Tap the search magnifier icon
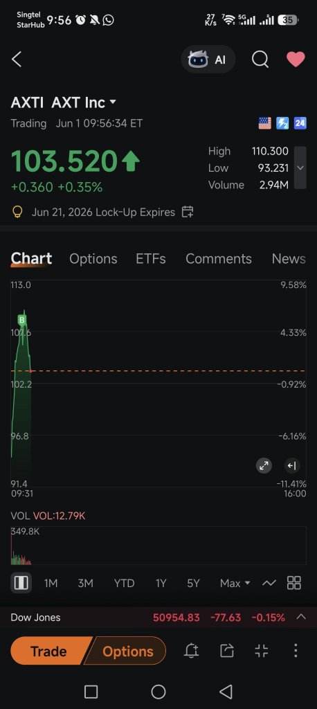 pyautogui.click(x=260, y=60)
